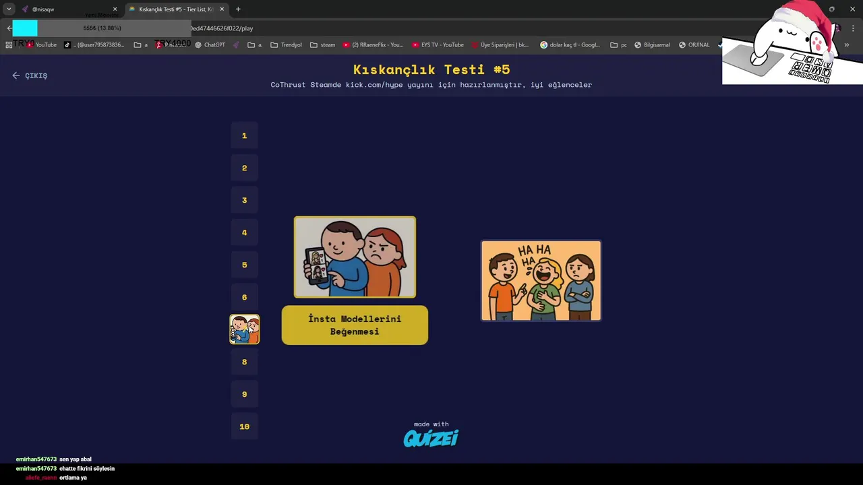Open a new browser tab
Screen dimensions: 863x485
click(x=238, y=9)
